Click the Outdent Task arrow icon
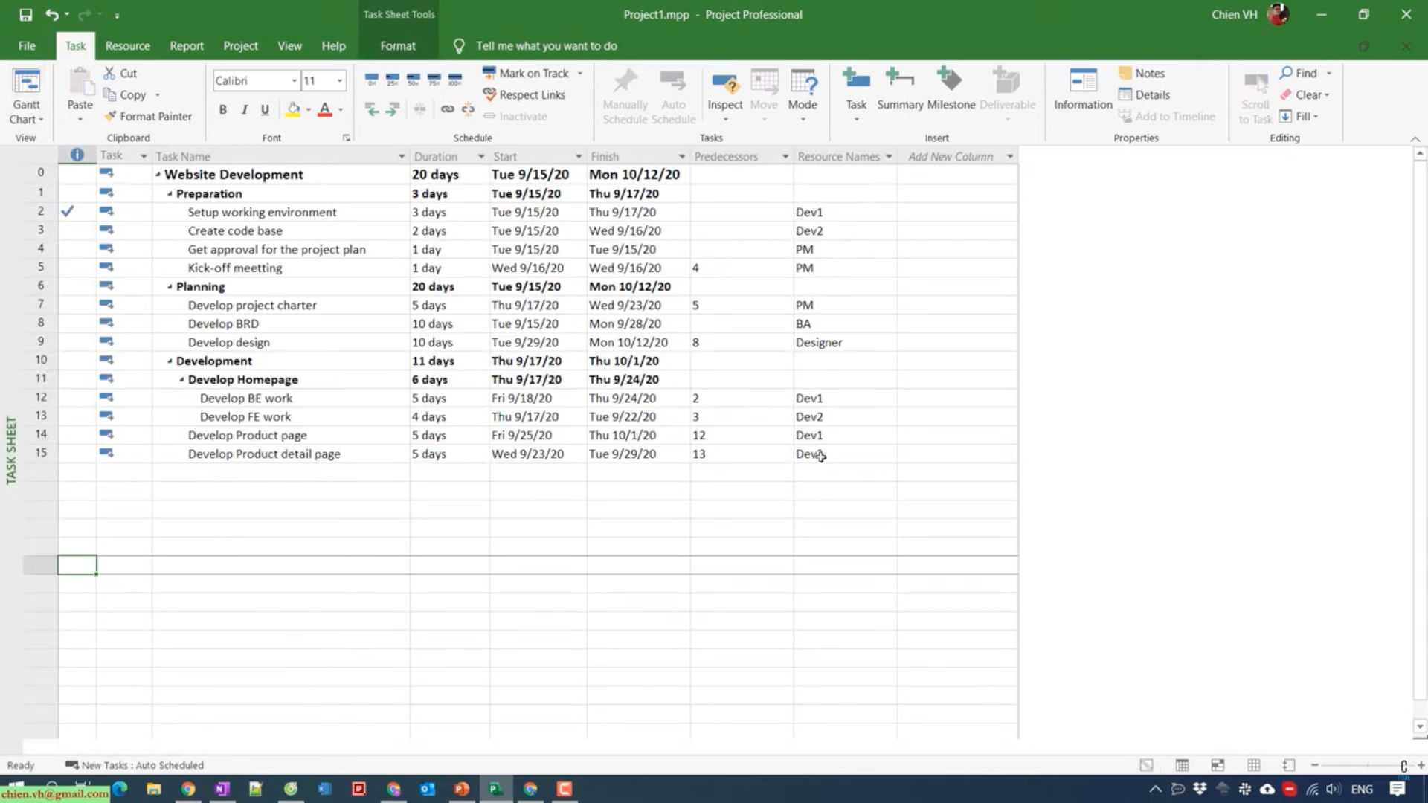The height and width of the screenshot is (803, 1428). point(372,110)
